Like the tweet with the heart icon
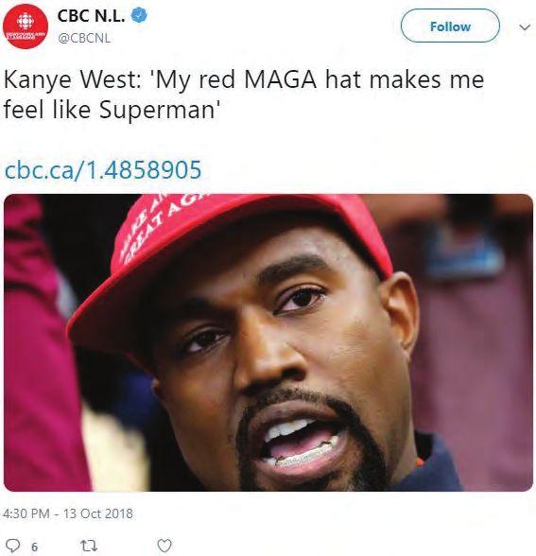Image resolution: width=536 pixels, height=556 pixels. (x=164, y=545)
